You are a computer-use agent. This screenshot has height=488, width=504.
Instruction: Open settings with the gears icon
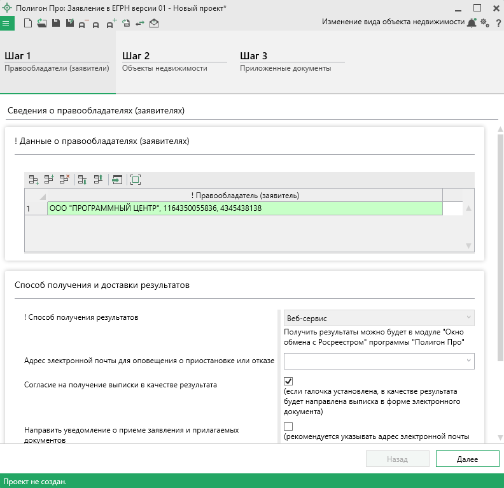[484, 23]
